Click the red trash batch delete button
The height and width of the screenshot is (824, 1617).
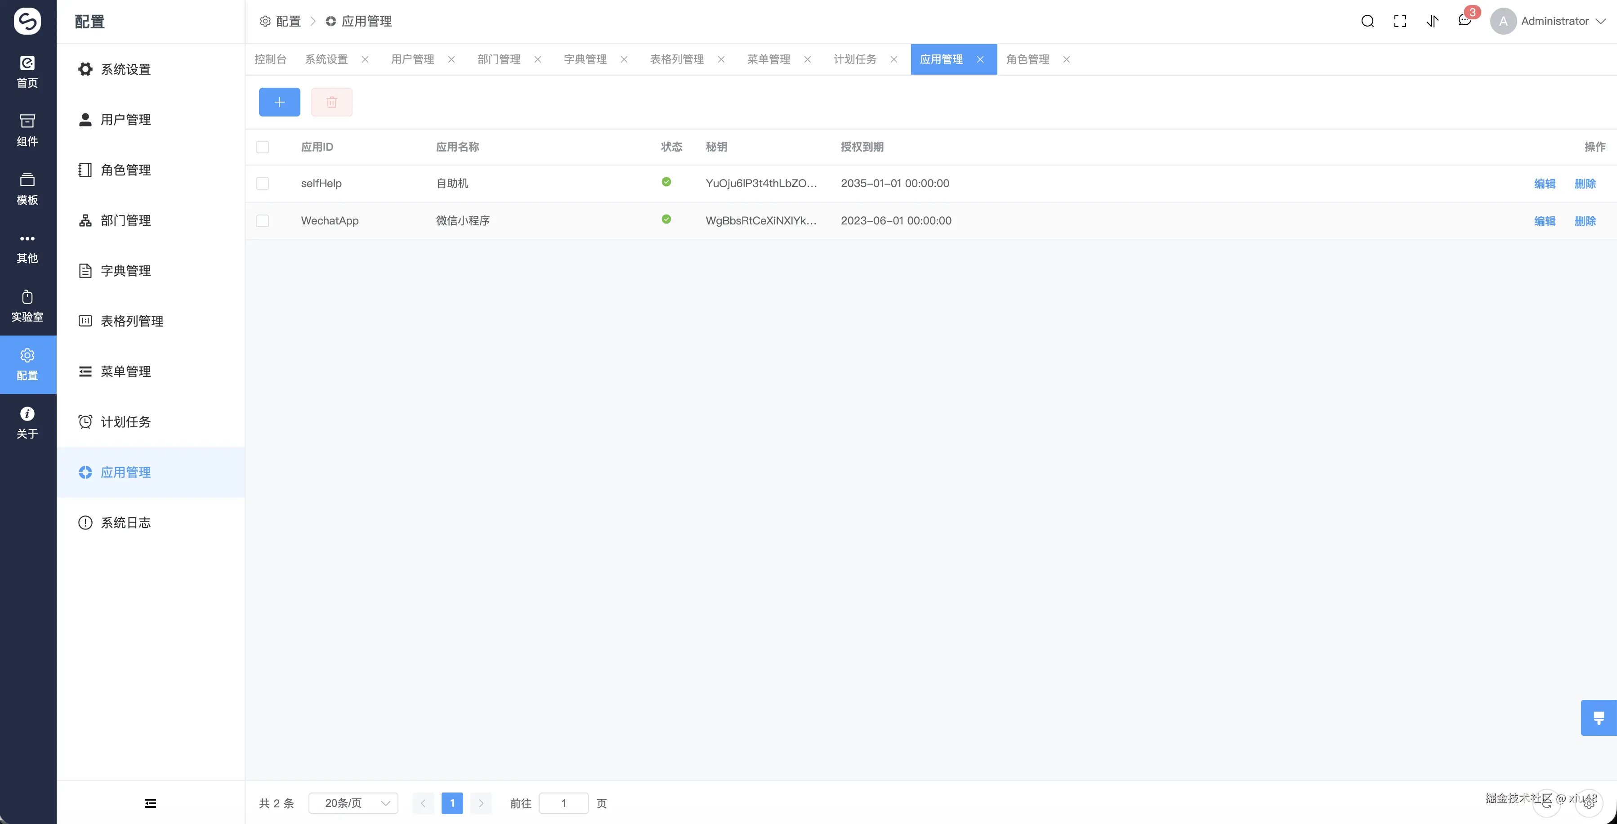[x=331, y=102]
